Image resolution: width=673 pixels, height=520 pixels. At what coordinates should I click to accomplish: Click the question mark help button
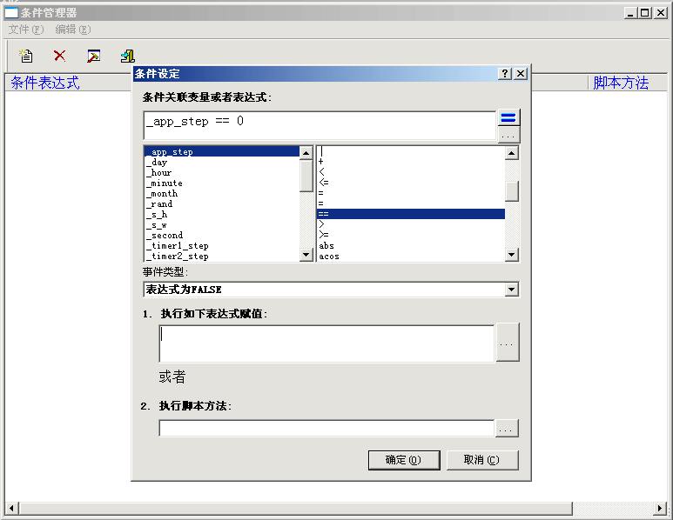pyautogui.click(x=505, y=74)
